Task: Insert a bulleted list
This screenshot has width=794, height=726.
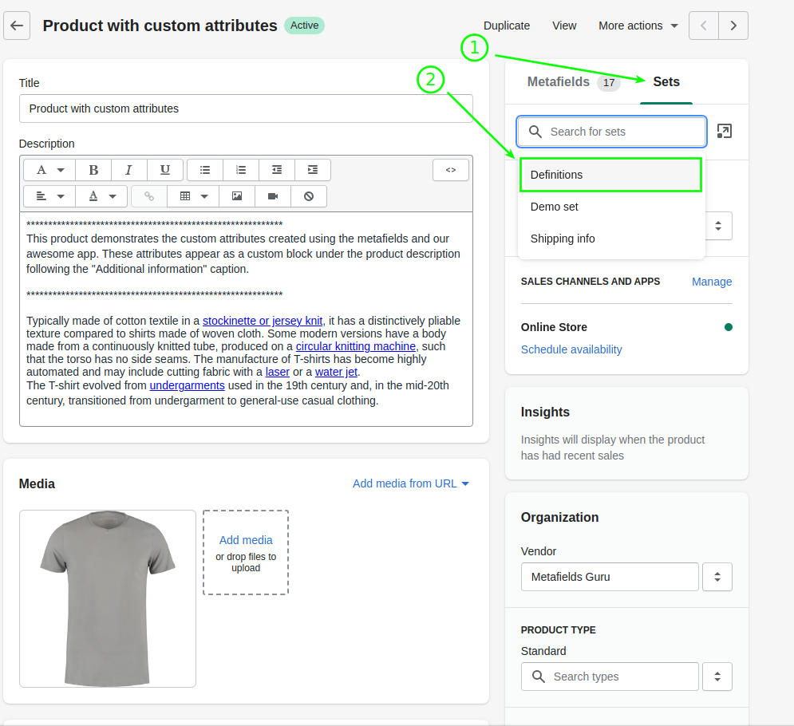Action: coord(205,169)
